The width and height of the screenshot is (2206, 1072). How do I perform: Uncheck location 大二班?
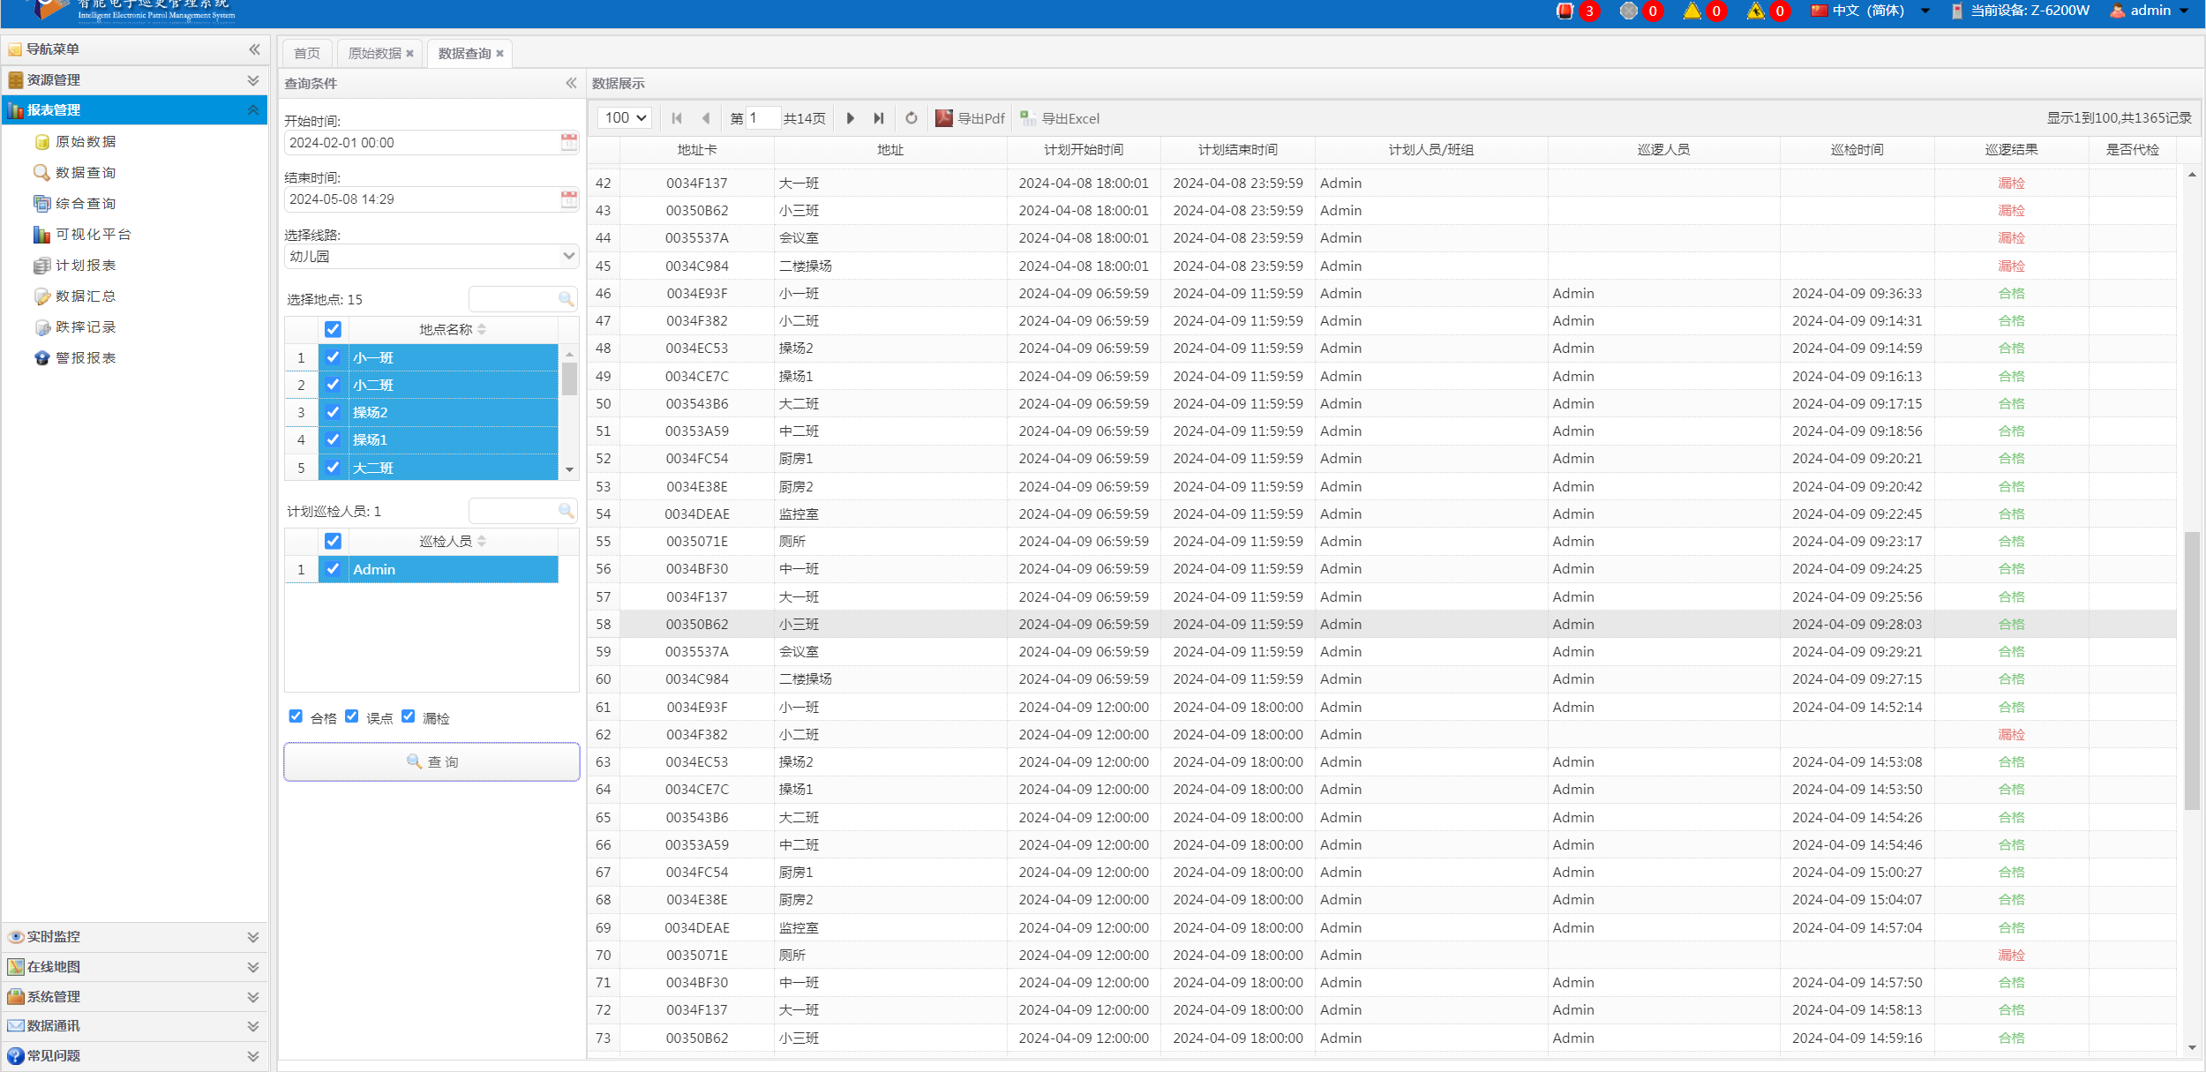pos(333,468)
